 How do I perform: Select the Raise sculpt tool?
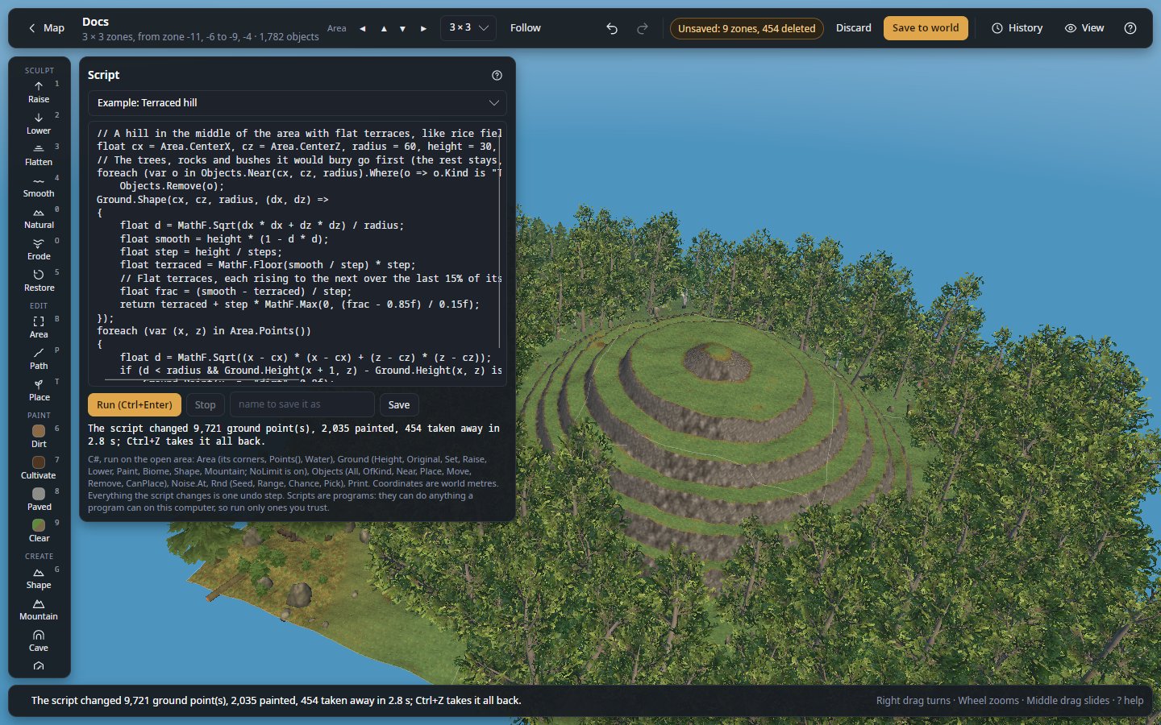click(39, 92)
